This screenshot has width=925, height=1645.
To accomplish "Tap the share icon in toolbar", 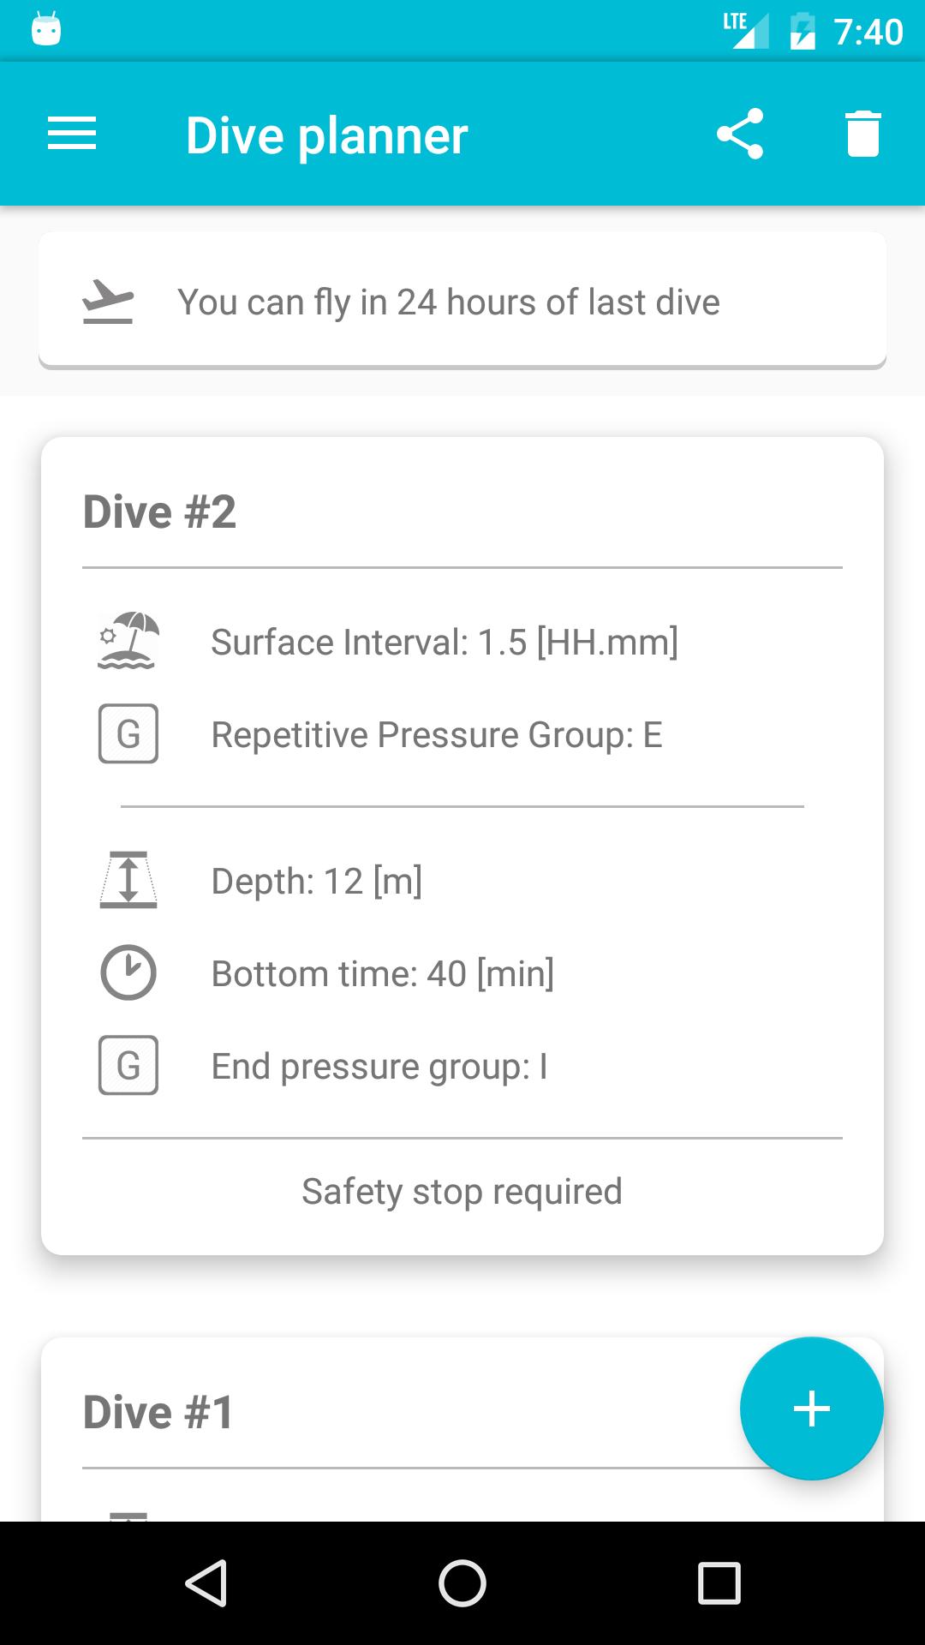I will 740,135.
